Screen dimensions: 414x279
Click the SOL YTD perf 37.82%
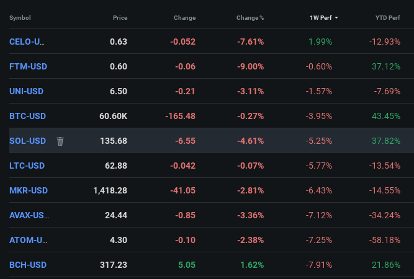[x=386, y=141]
